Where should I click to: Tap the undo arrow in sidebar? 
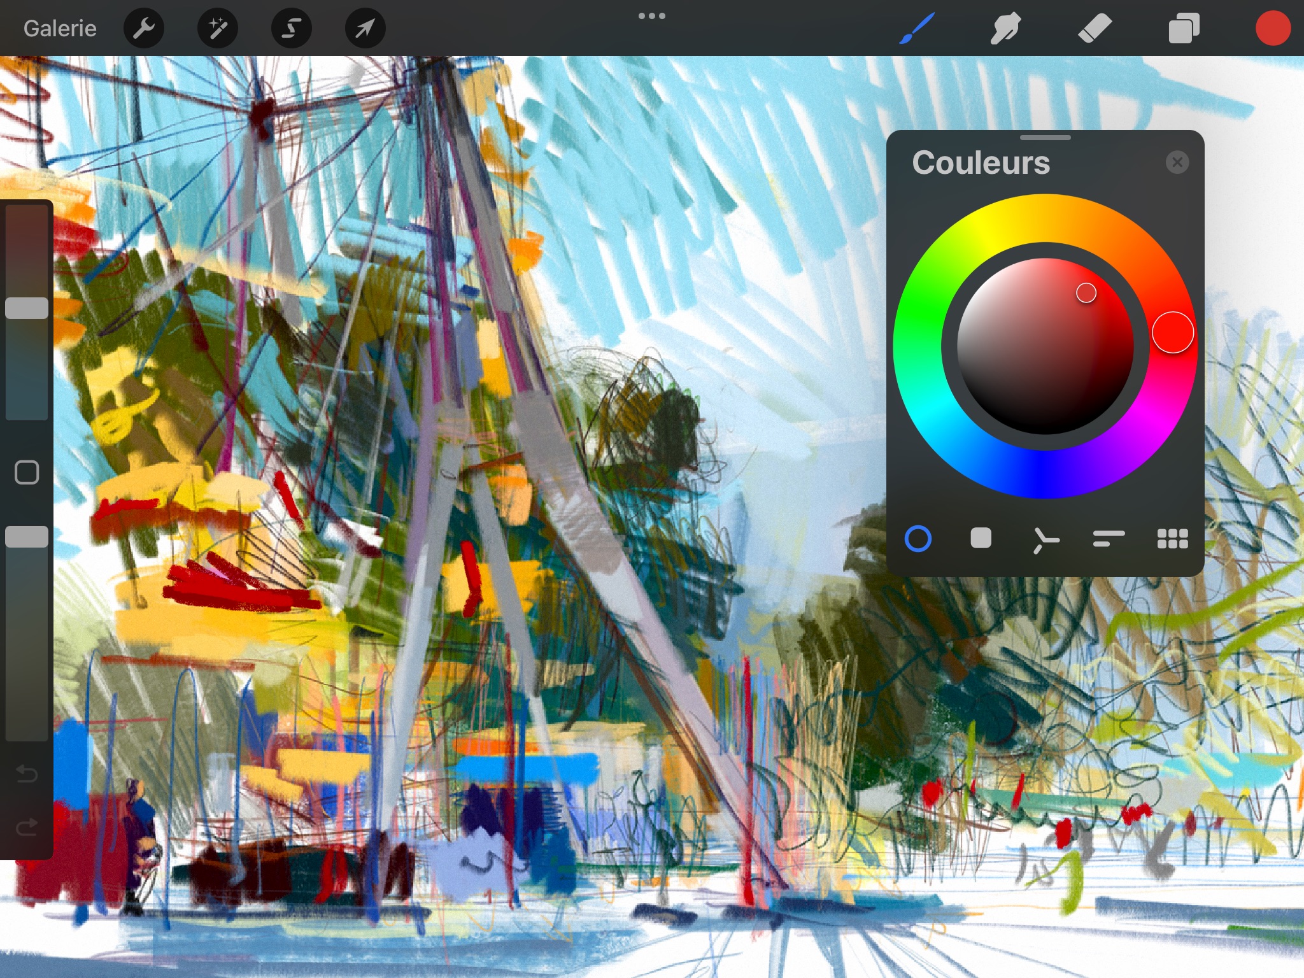(27, 774)
